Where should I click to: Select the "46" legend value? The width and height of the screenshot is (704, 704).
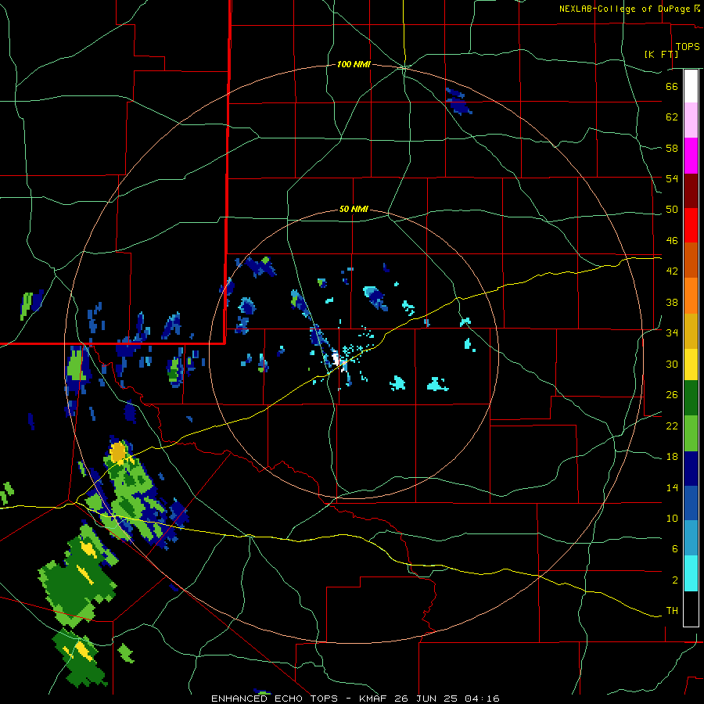pos(672,241)
